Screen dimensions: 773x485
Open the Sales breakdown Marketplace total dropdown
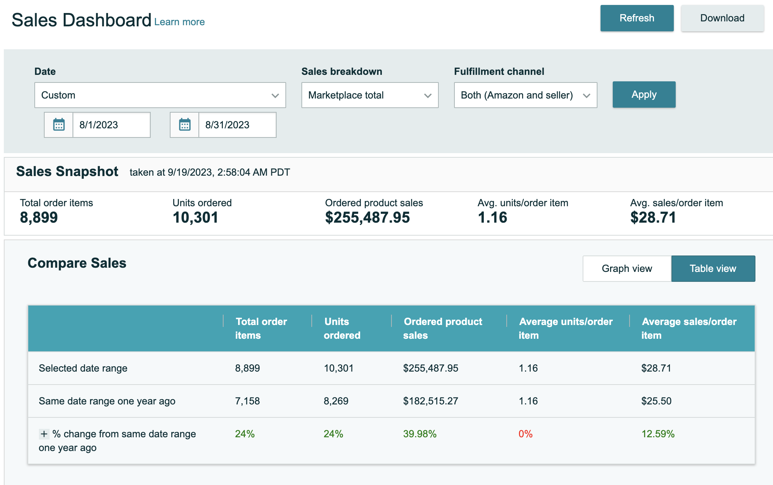(x=369, y=95)
